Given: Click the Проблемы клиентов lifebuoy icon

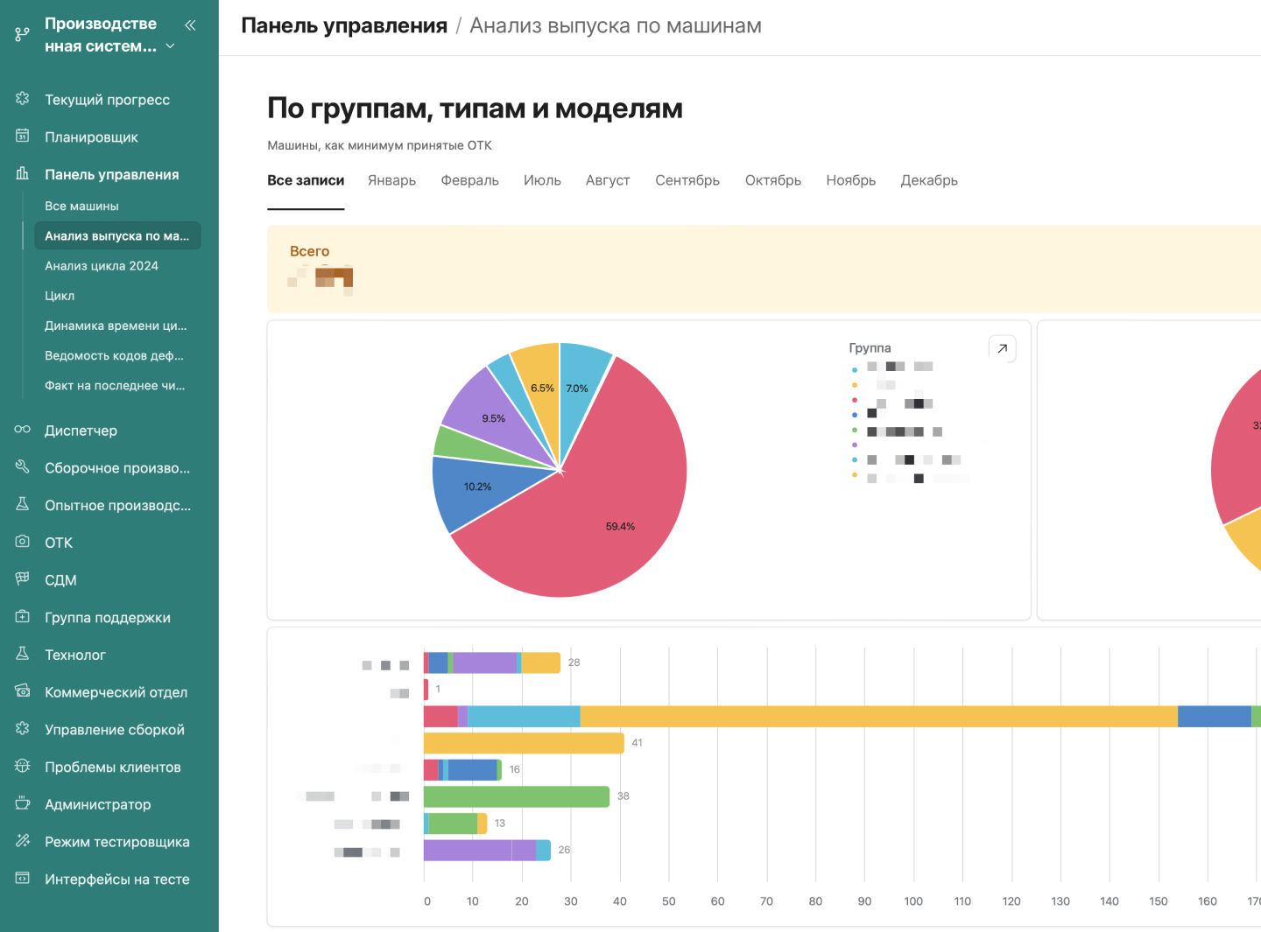Looking at the screenshot, I should [x=23, y=767].
